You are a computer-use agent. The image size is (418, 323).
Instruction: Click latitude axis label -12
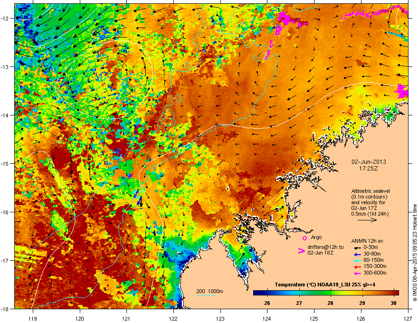click(x=5, y=18)
